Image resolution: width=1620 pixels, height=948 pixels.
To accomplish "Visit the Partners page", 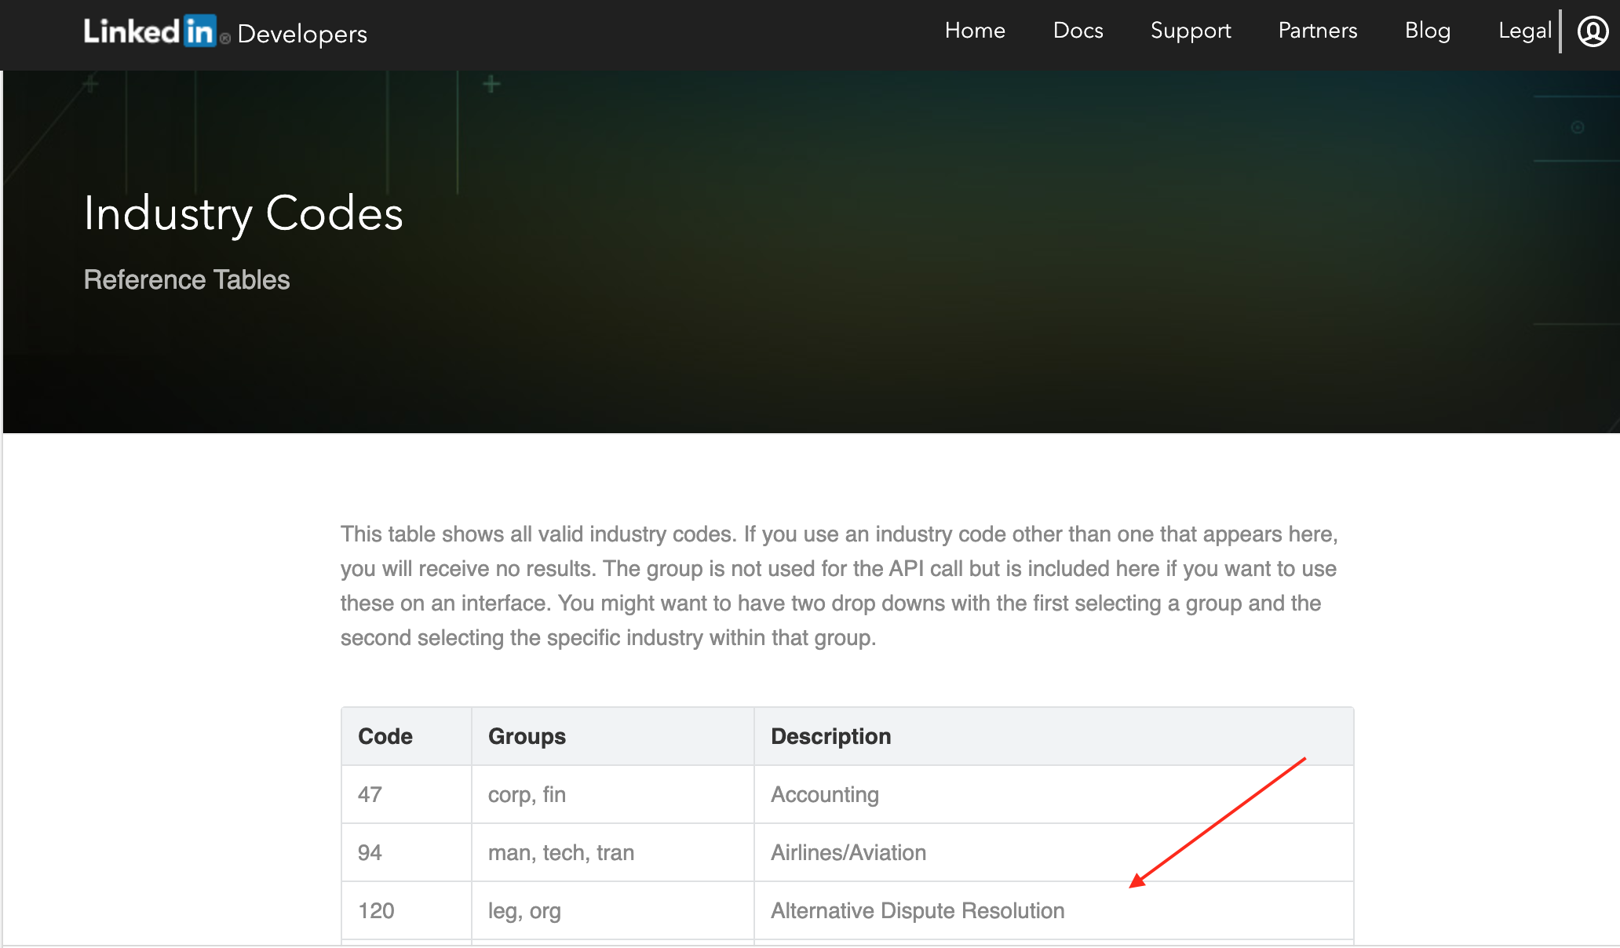I will click(x=1317, y=31).
